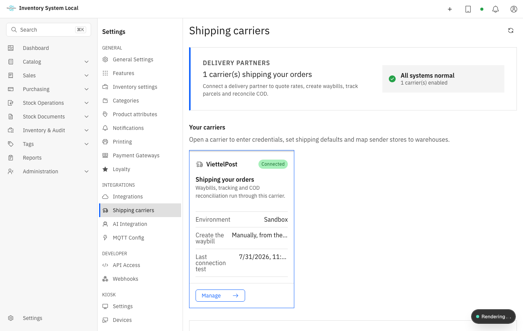This screenshot has height=331, width=523.
Task: Open Kiosk Devices item
Action: tap(140, 320)
